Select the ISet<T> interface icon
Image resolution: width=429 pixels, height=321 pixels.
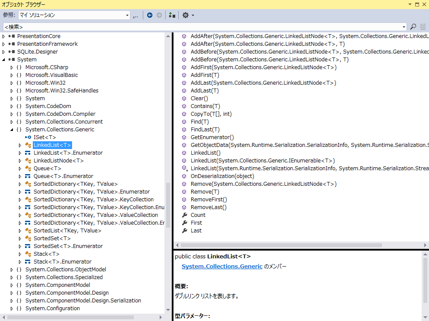[x=28, y=137]
